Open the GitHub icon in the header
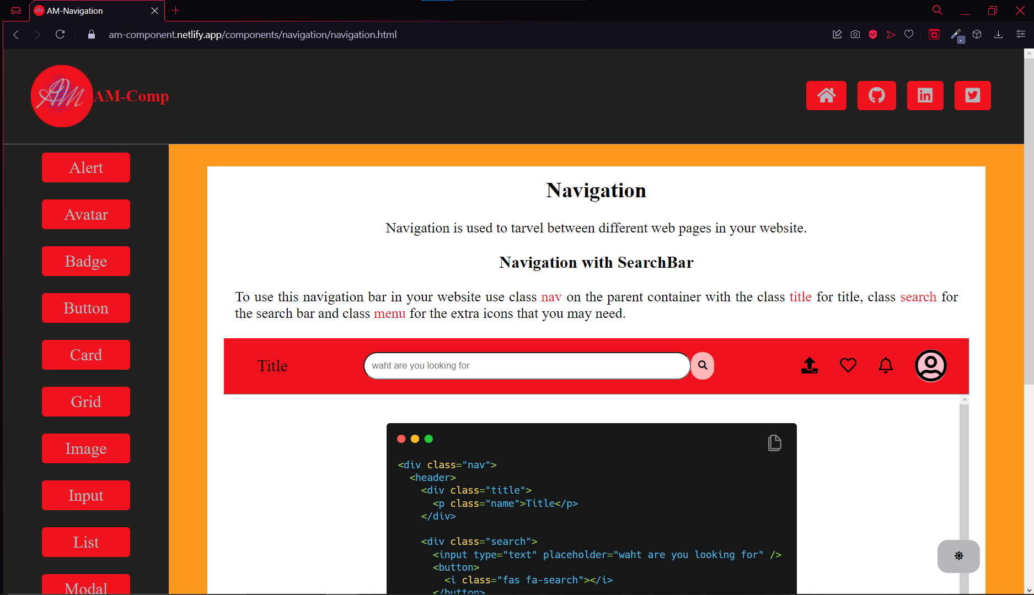This screenshot has width=1034, height=595. point(877,95)
